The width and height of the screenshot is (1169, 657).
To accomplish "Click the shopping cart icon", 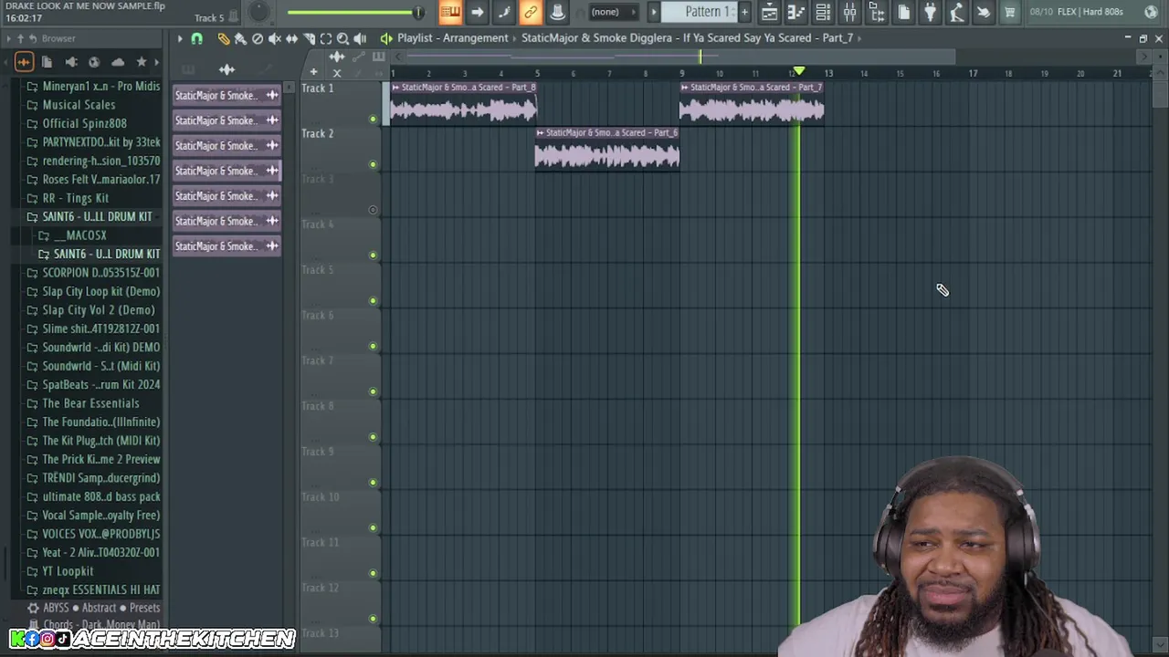I will (1010, 12).
